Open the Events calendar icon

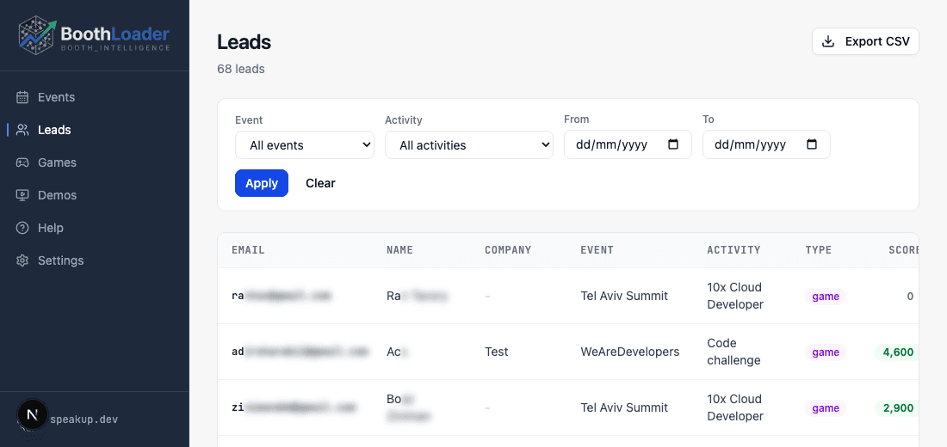pyautogui.click(x=22, y=97)
